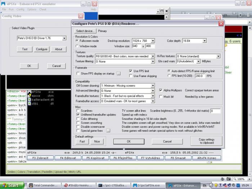Open the Select Video Plugin dropdown
The height and width of the screenshot is (189, 252).
[x=64, y=38]
